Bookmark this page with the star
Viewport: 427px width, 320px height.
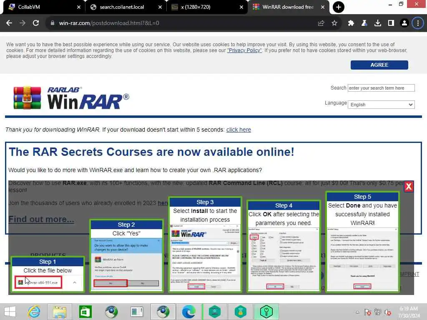click(x=334, y=23)
